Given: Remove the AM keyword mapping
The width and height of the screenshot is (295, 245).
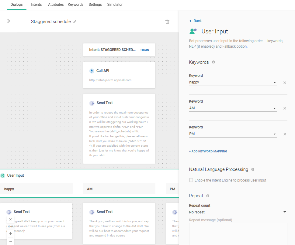Looking at the screenshot, I should tap(285, 108).
